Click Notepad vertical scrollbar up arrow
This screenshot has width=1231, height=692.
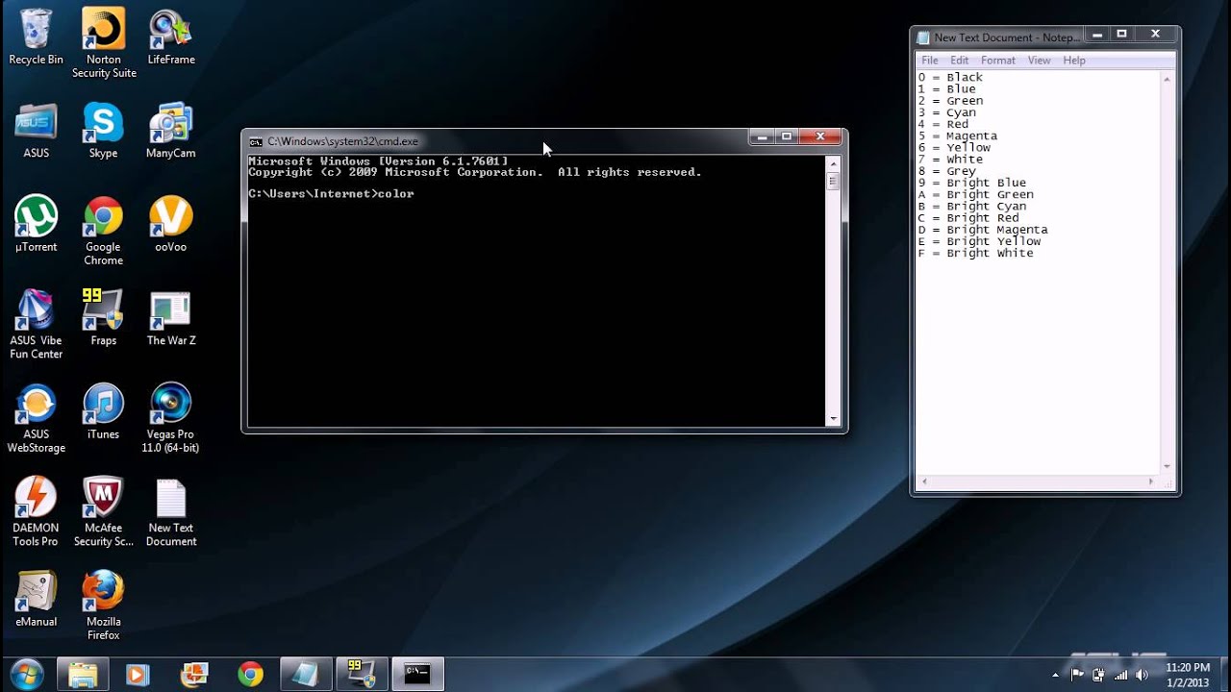point(1168,77)
